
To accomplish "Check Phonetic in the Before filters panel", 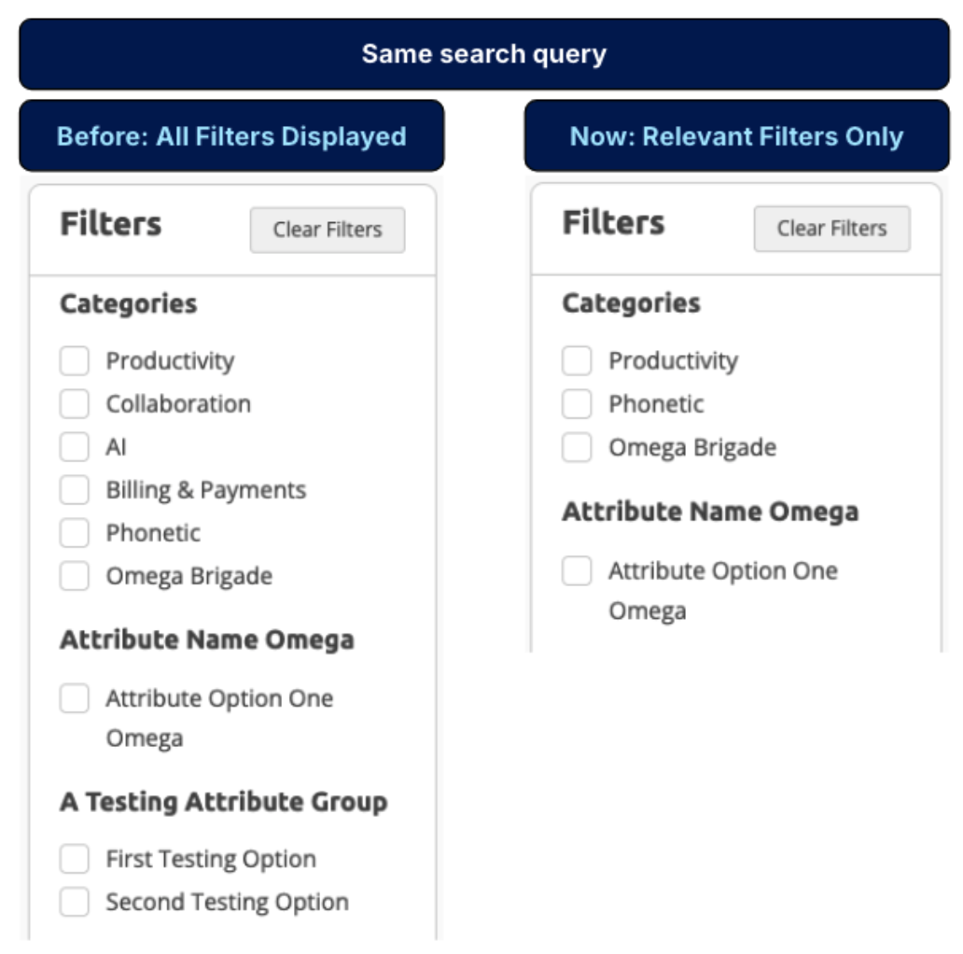I will (75, 533).
